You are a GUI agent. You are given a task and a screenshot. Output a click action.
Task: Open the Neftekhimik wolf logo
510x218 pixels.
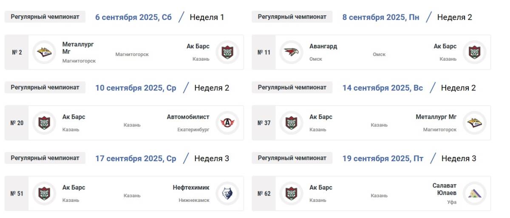pos(227,193)
